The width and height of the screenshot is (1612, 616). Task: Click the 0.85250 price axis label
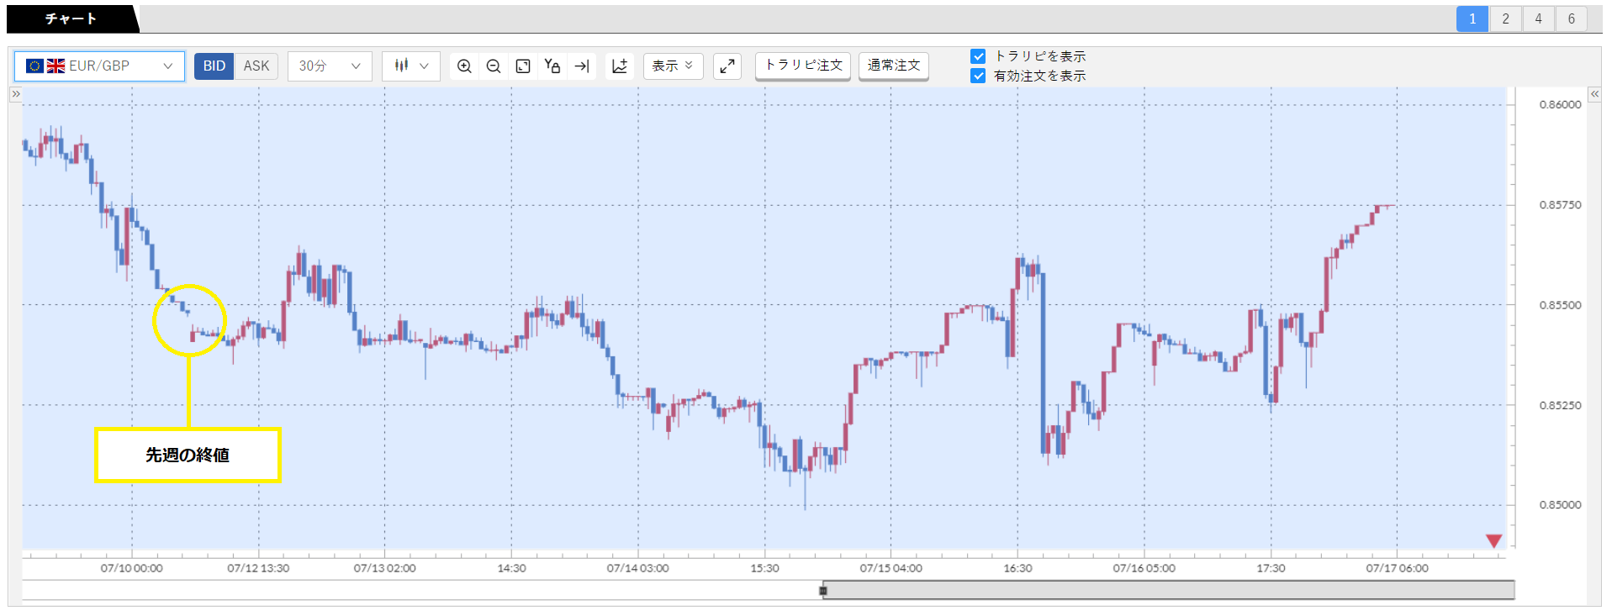tap(1560, 405)
